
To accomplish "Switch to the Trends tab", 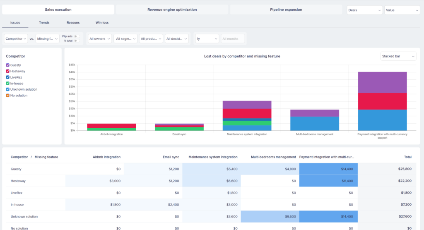I will (44, 23).
